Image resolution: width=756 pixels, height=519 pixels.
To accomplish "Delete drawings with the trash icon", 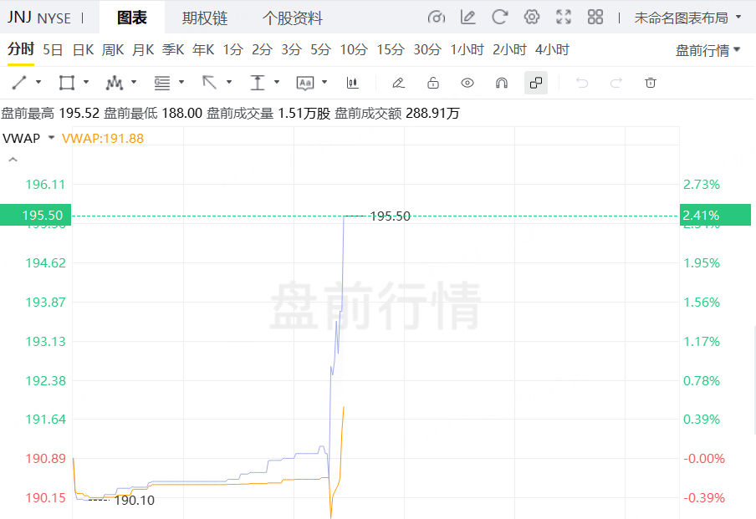I will 651,83.
